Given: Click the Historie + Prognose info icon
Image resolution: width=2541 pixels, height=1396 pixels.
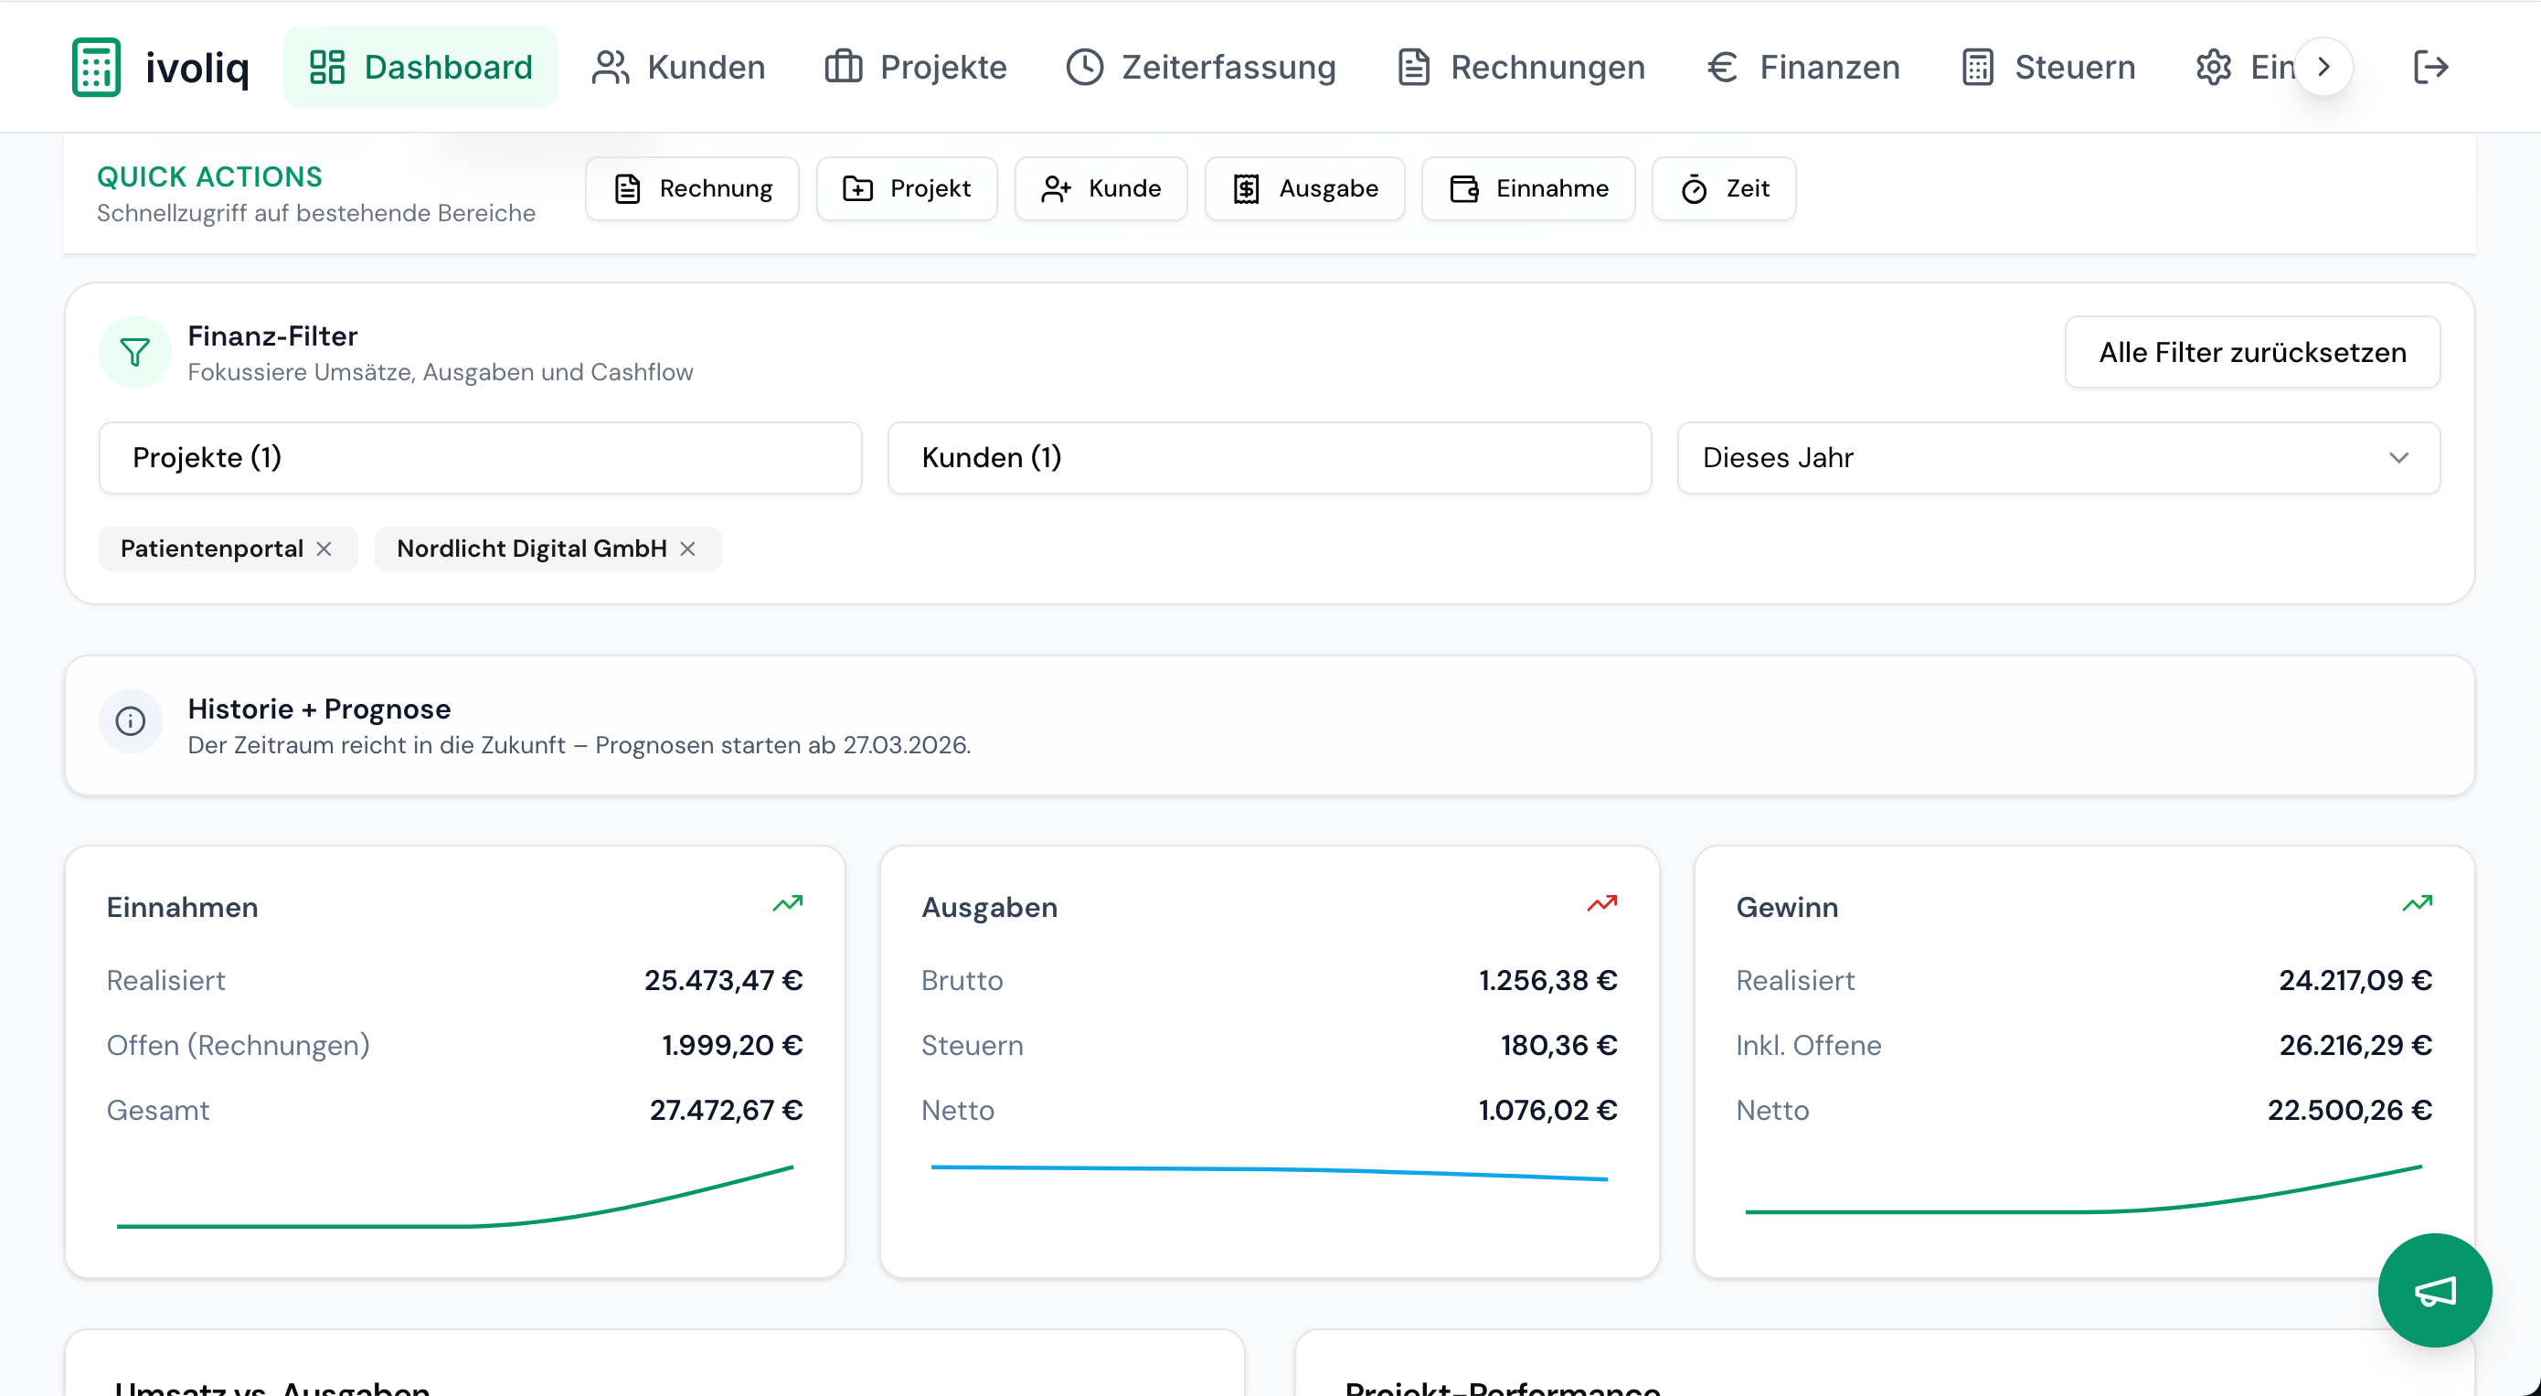Looking at the screenshot, I should point(130,721).
